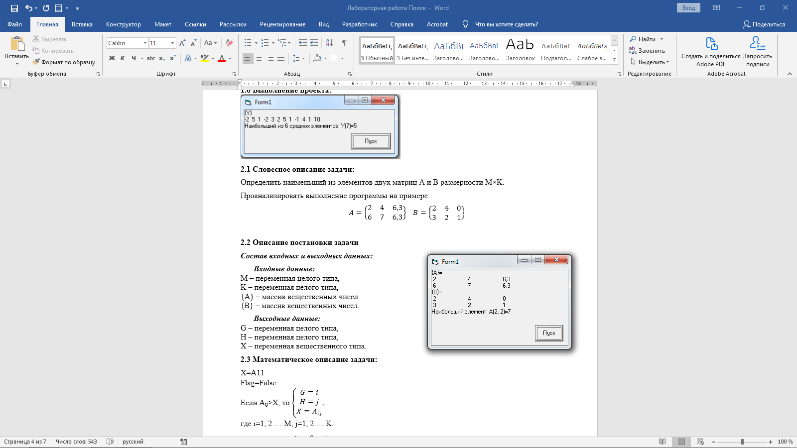Redo the last action
Screen dimensions: 797x448
point(46,8)
